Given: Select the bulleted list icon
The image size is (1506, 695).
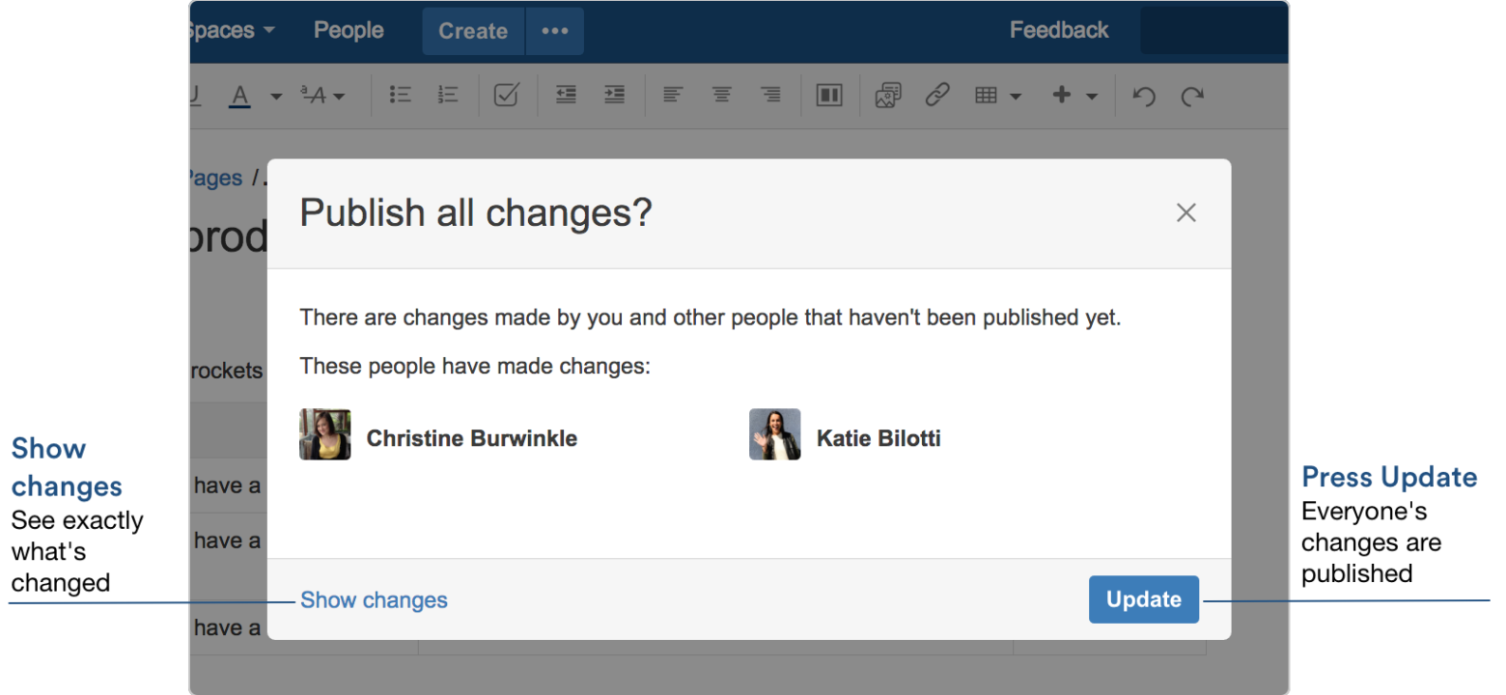Looking at the screenshot, I should (x=401, y=95).
